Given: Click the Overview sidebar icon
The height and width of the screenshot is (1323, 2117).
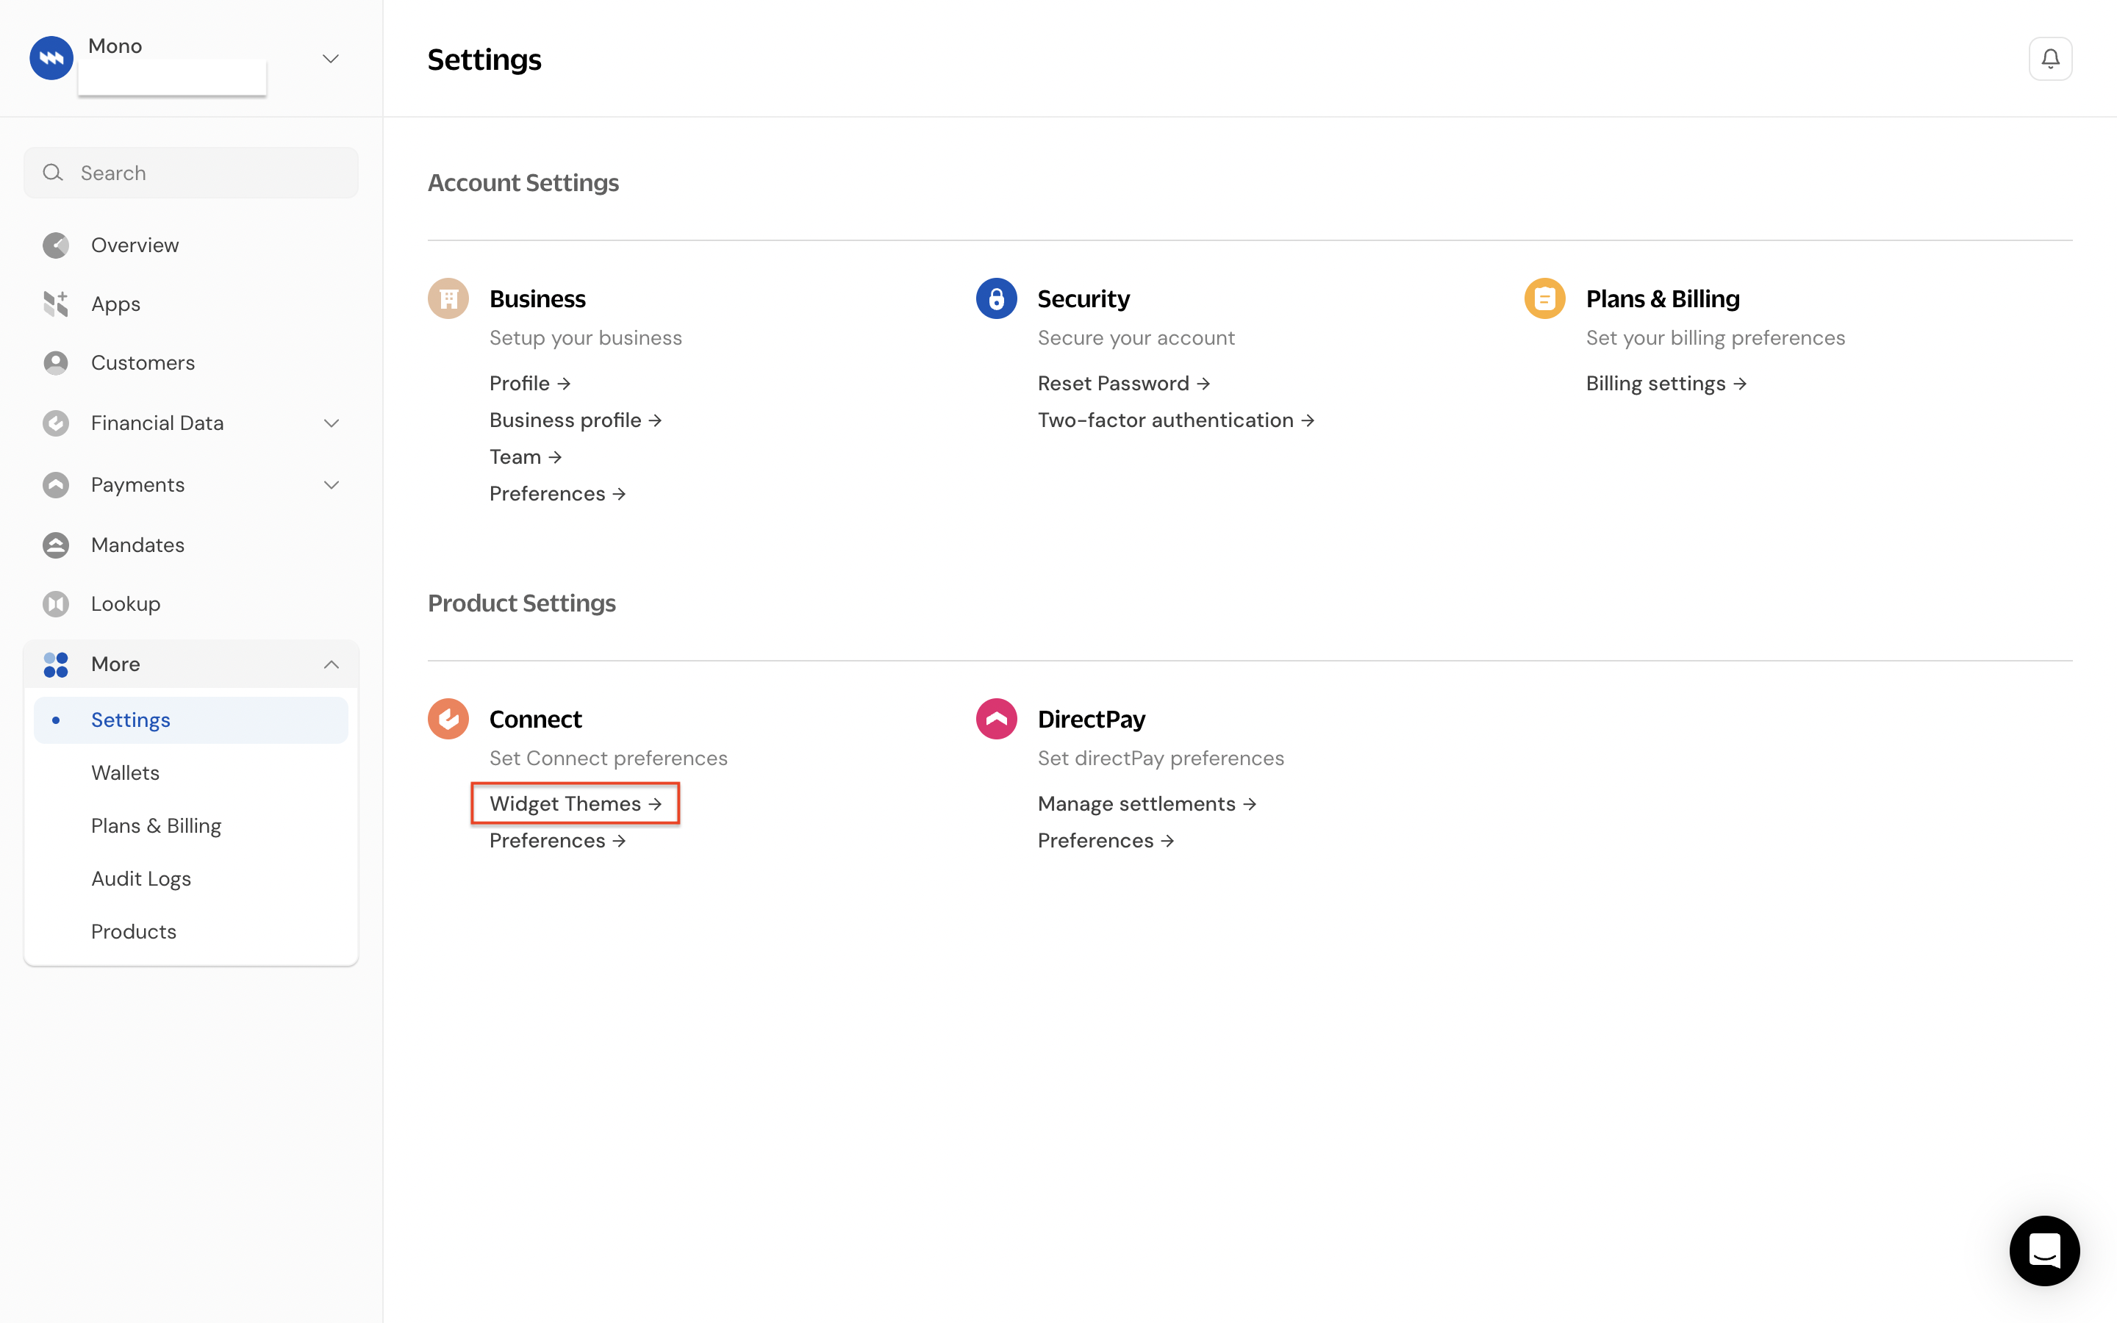Looking at the screenshot, I should click(x=56, y=245).
